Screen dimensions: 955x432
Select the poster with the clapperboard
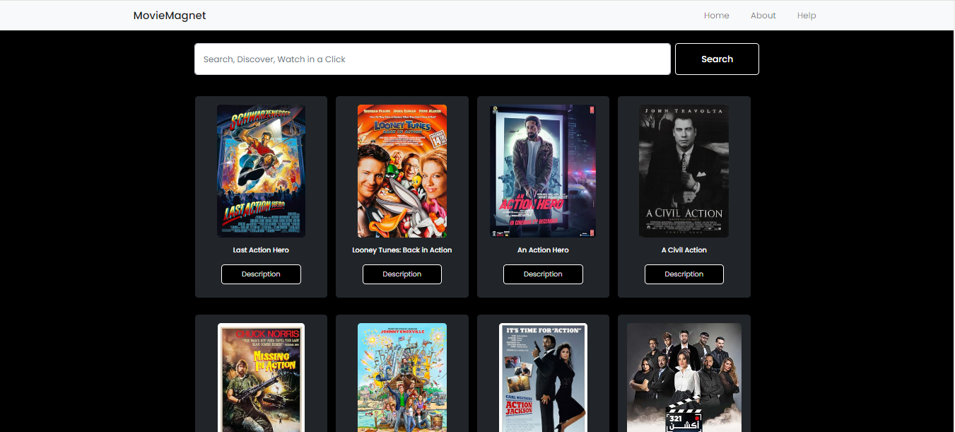pyautogui.click(x=684, y=378)
